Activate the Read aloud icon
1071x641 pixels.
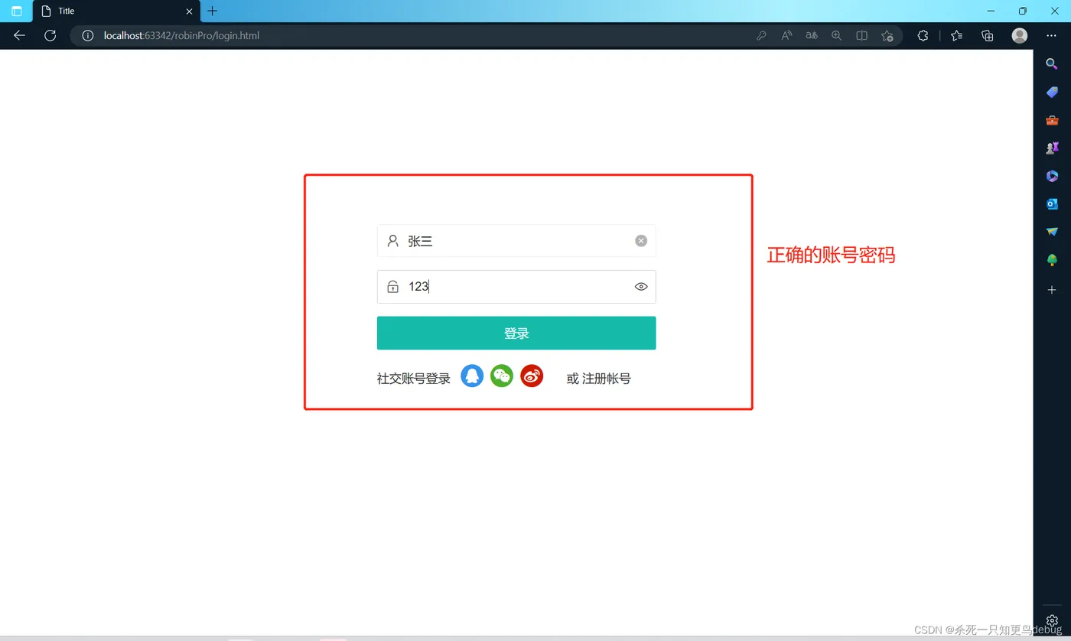pyautogui.click(x=786, y=35)
